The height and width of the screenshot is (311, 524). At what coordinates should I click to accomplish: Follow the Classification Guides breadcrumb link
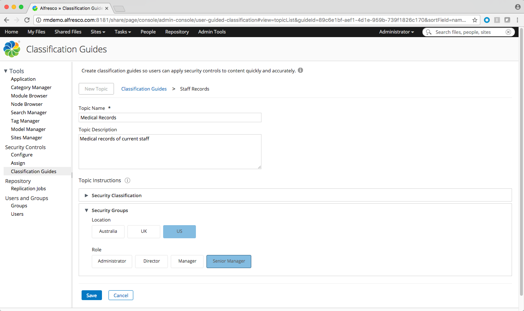pos(144,89)
